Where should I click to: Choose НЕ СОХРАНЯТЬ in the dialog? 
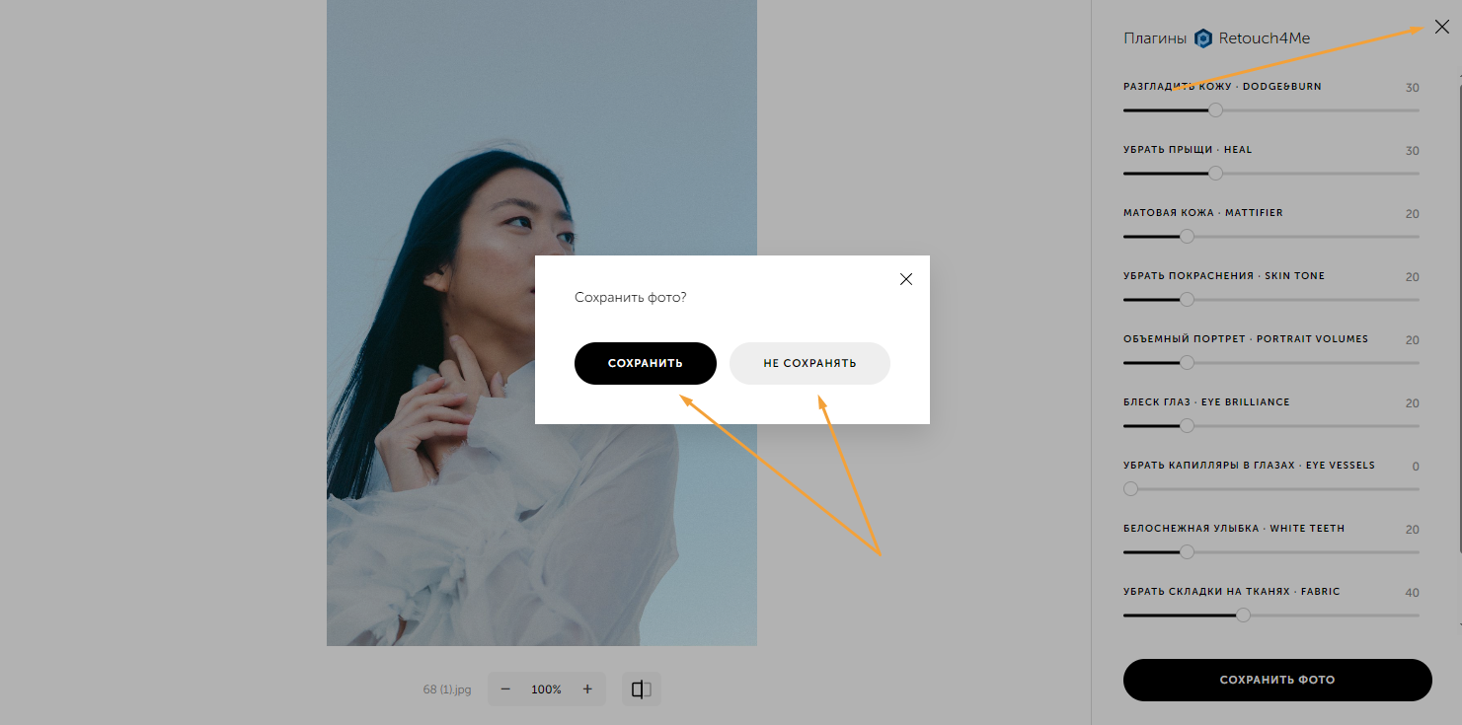tap(809, 363)
